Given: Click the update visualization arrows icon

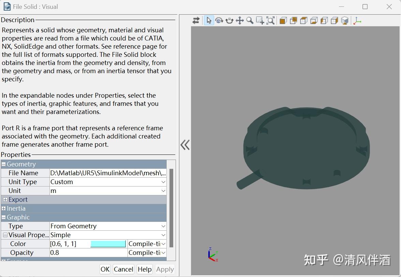Looking at the screenshot, I should [196, 20].
